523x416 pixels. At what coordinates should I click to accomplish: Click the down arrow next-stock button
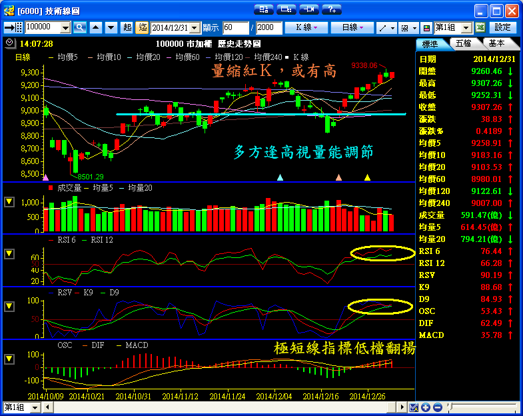pyautogui.click(x=109, y=27)
